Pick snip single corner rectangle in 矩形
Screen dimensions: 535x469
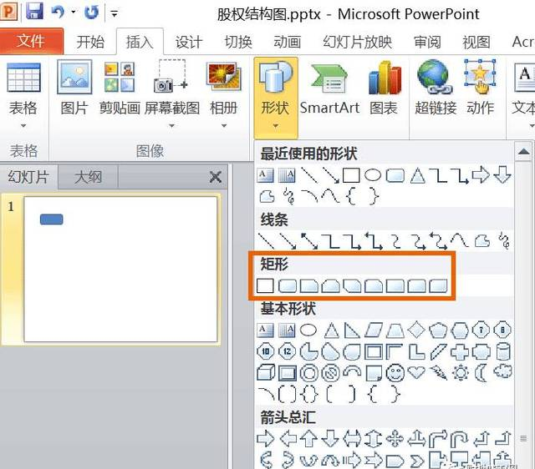pyautogui.click(x=308, y=285)
